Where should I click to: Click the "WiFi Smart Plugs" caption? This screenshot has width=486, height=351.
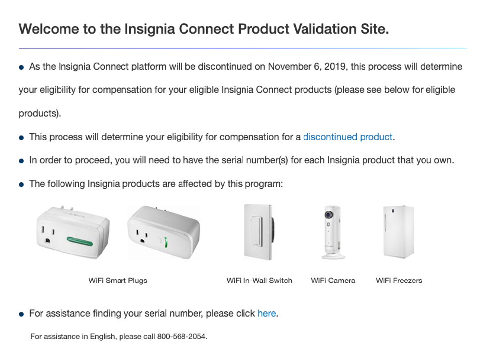[x=118, y=281]
